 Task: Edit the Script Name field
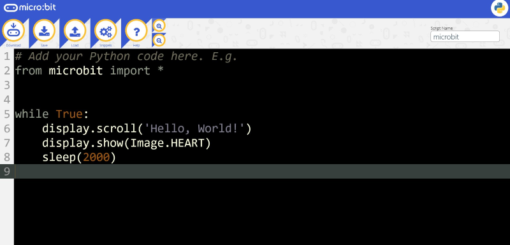point(465,36)
